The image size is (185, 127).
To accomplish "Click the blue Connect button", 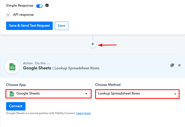I will 16,106.
